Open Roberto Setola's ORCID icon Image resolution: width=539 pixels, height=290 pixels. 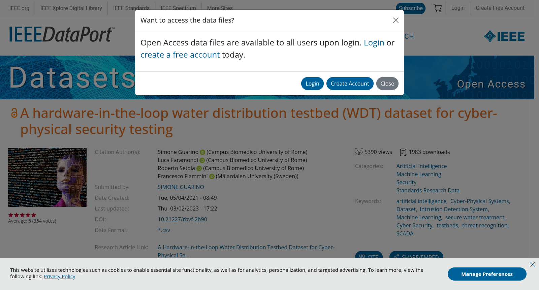(199, 168)
